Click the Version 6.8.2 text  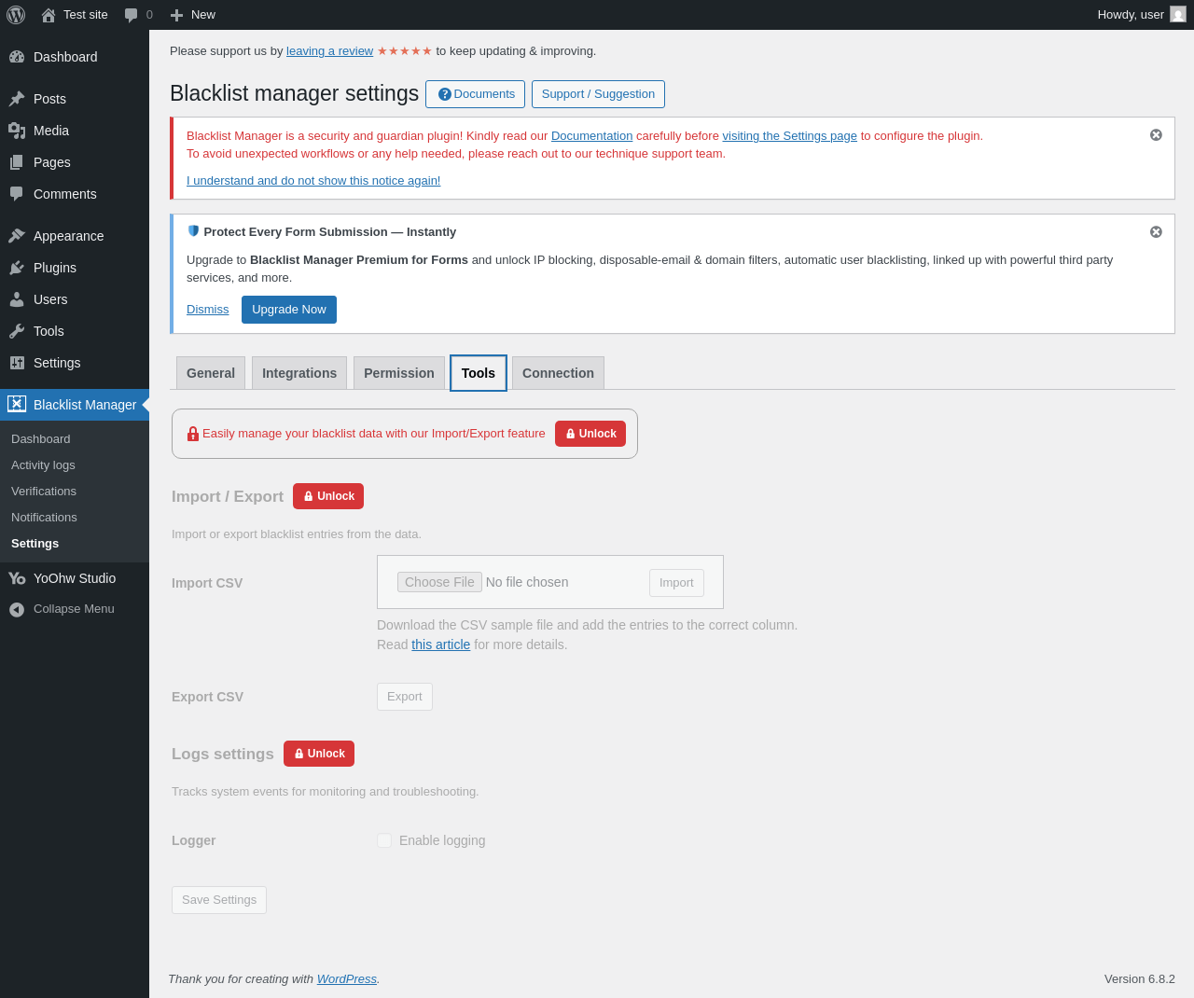click(1140, 979)
